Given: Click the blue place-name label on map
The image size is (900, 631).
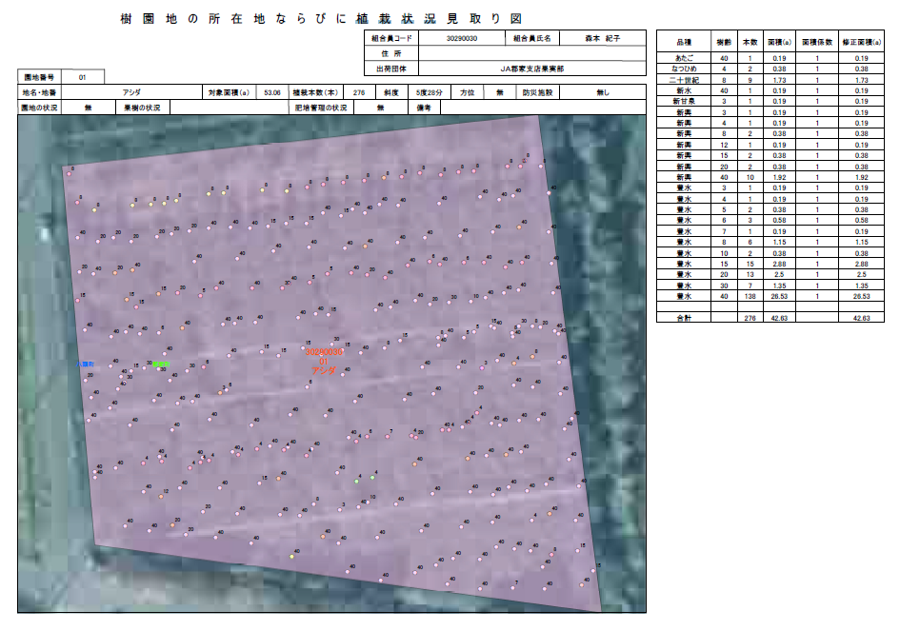Looking at the screenshot, I should [86, 365].
